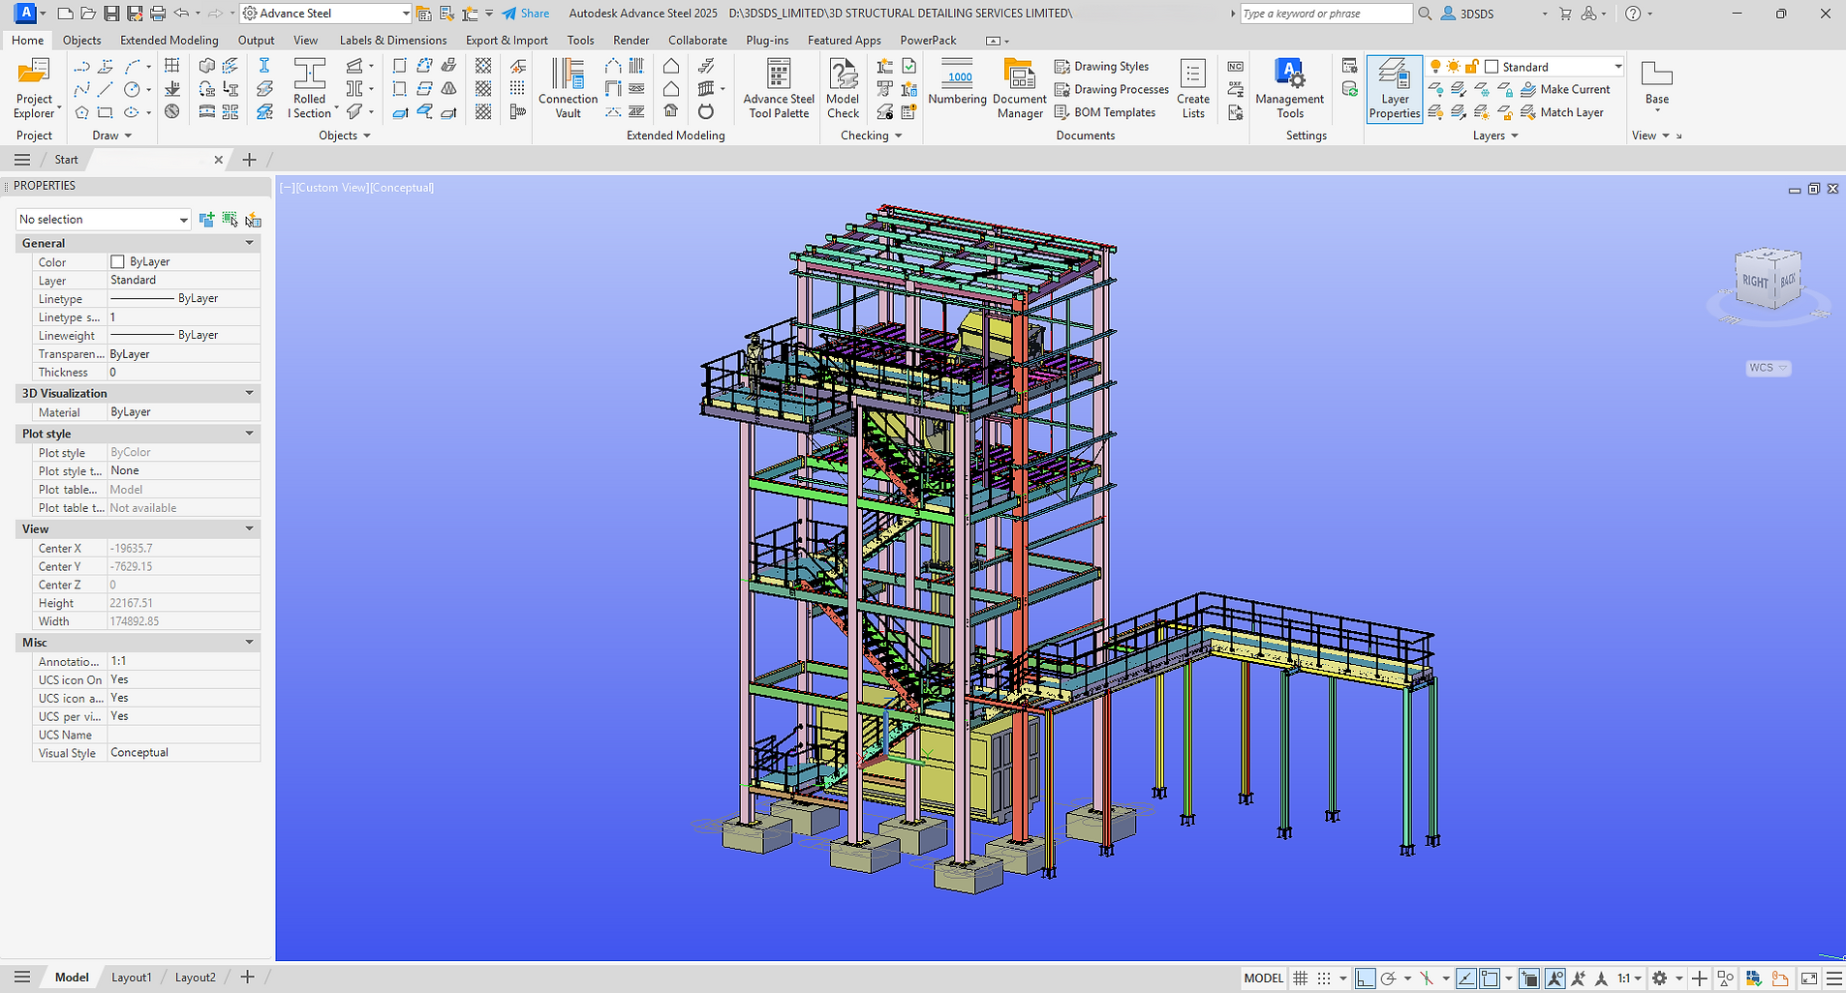Collapse the 3D Visualization section

click(x=249, y=393)
